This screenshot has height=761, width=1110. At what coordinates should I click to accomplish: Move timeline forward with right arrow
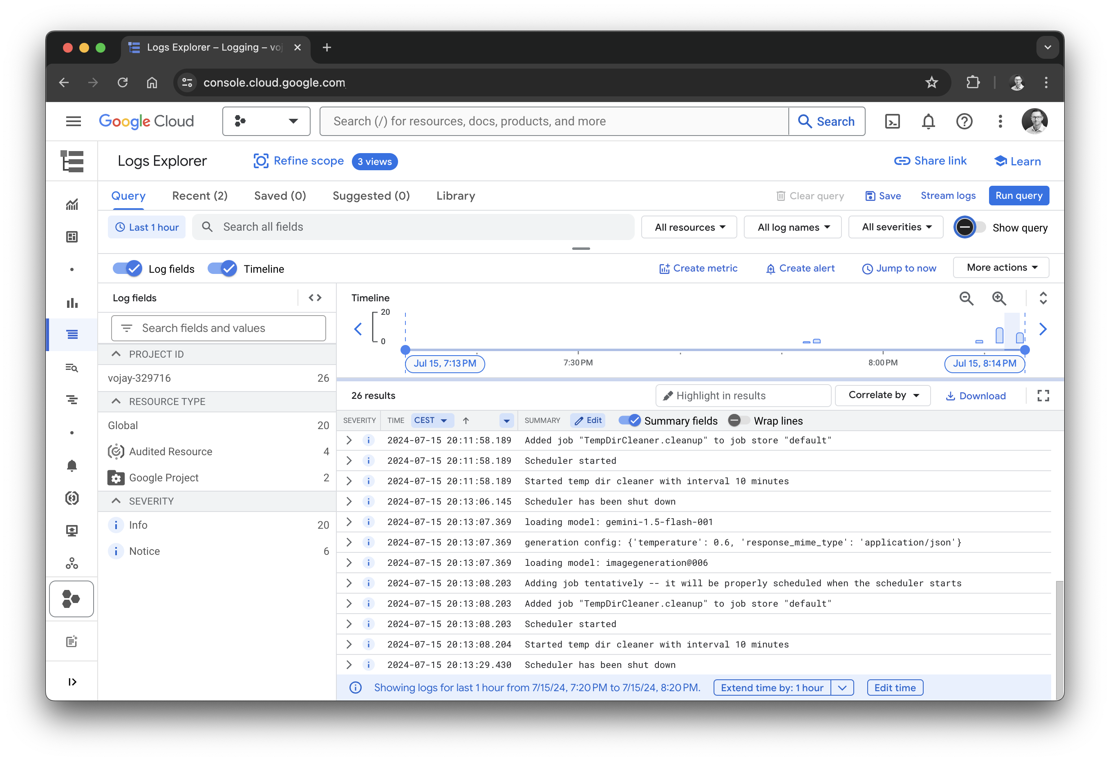[x=1043, y=329]
